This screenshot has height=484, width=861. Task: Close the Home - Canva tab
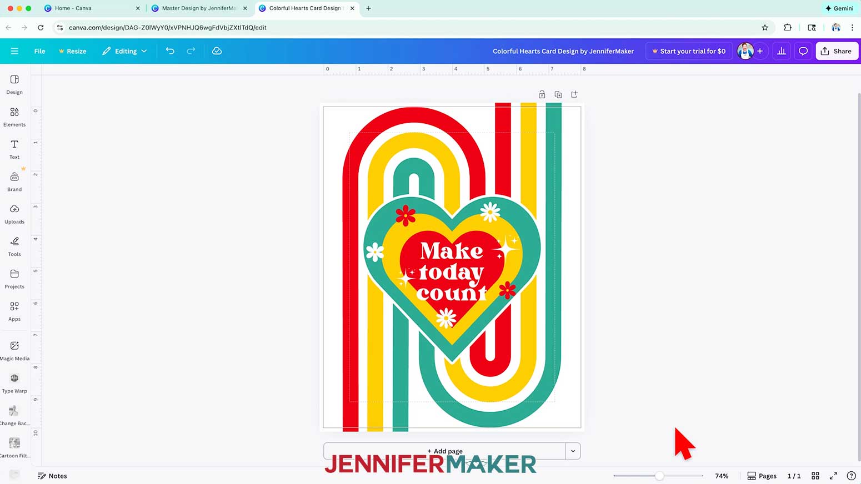138,8
